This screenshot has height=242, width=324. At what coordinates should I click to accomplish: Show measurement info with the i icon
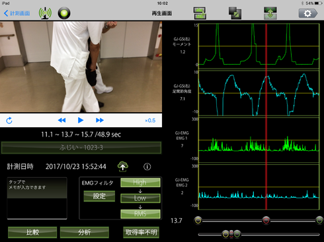click(147, 167)
